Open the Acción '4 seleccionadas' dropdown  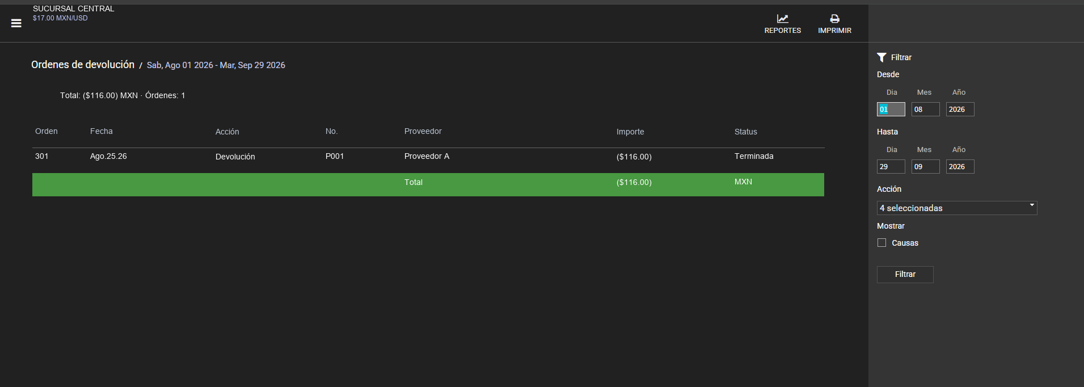click(x=957, y=208)
